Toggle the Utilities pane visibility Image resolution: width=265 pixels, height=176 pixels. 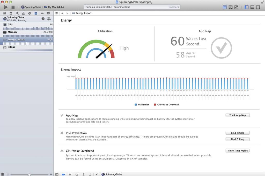point(258,7)
